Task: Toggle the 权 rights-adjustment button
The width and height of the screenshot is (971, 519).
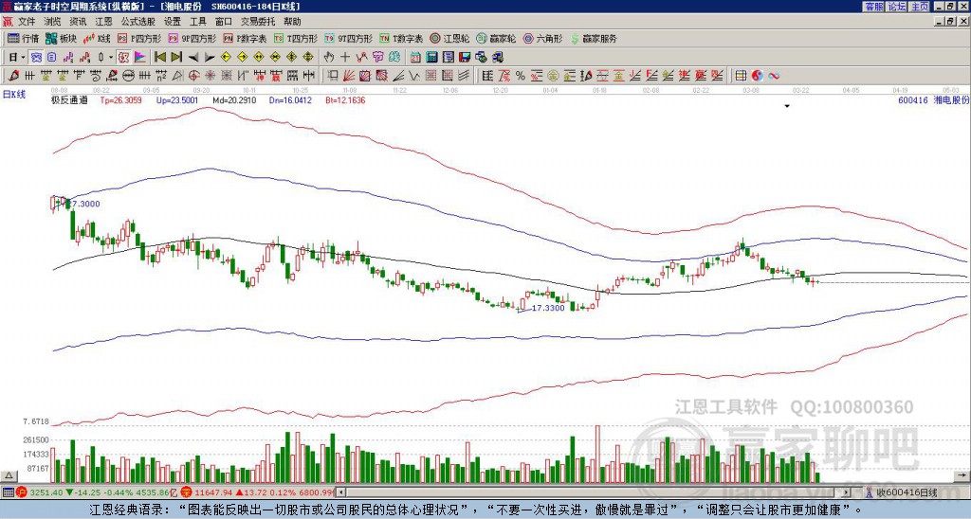Action: [x=123, y=57]
